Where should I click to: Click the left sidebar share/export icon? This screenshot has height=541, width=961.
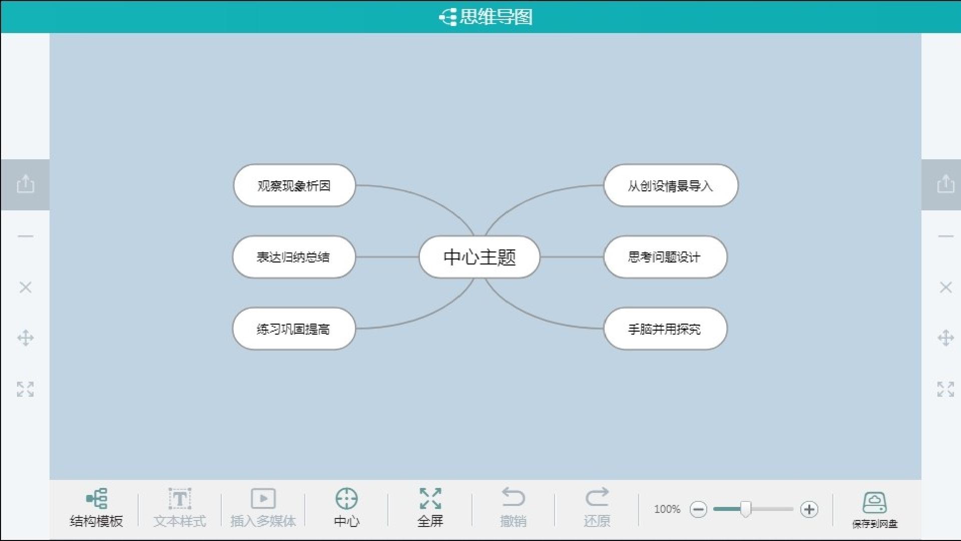pyautogui.click(x=25, y=184)
